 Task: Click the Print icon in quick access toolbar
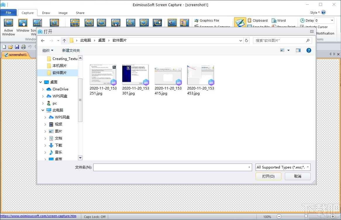coord(23,46)
